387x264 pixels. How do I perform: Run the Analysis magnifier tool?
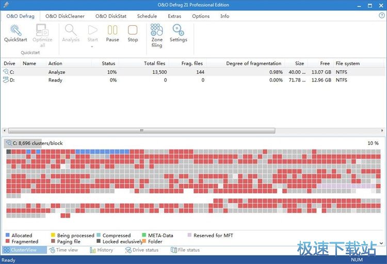(71, 30)
